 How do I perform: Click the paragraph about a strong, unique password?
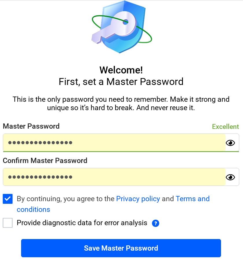[121, 103]
